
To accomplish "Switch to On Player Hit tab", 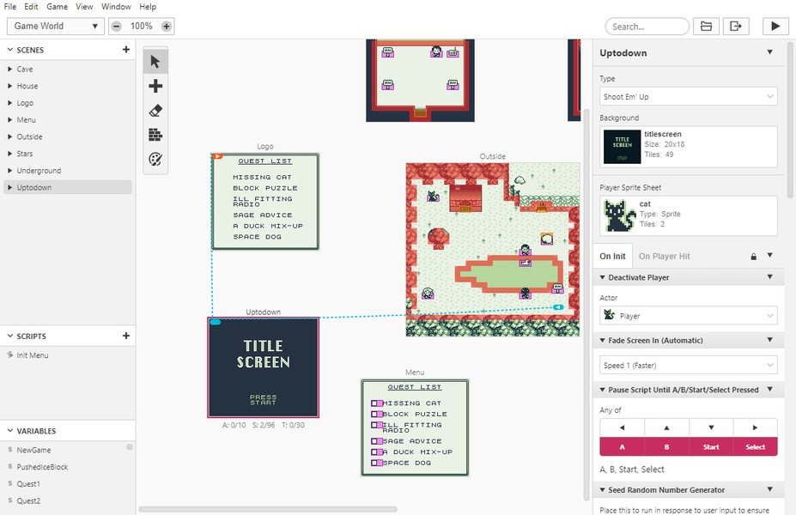I will tap(664, 256).
